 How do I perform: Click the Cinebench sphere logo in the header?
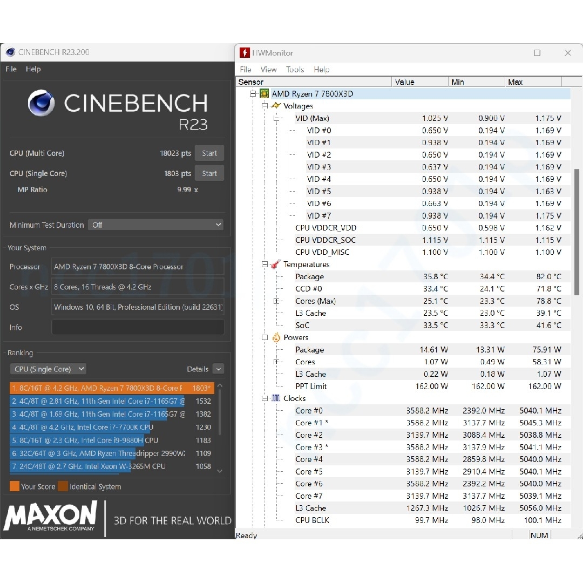(41, 103)
